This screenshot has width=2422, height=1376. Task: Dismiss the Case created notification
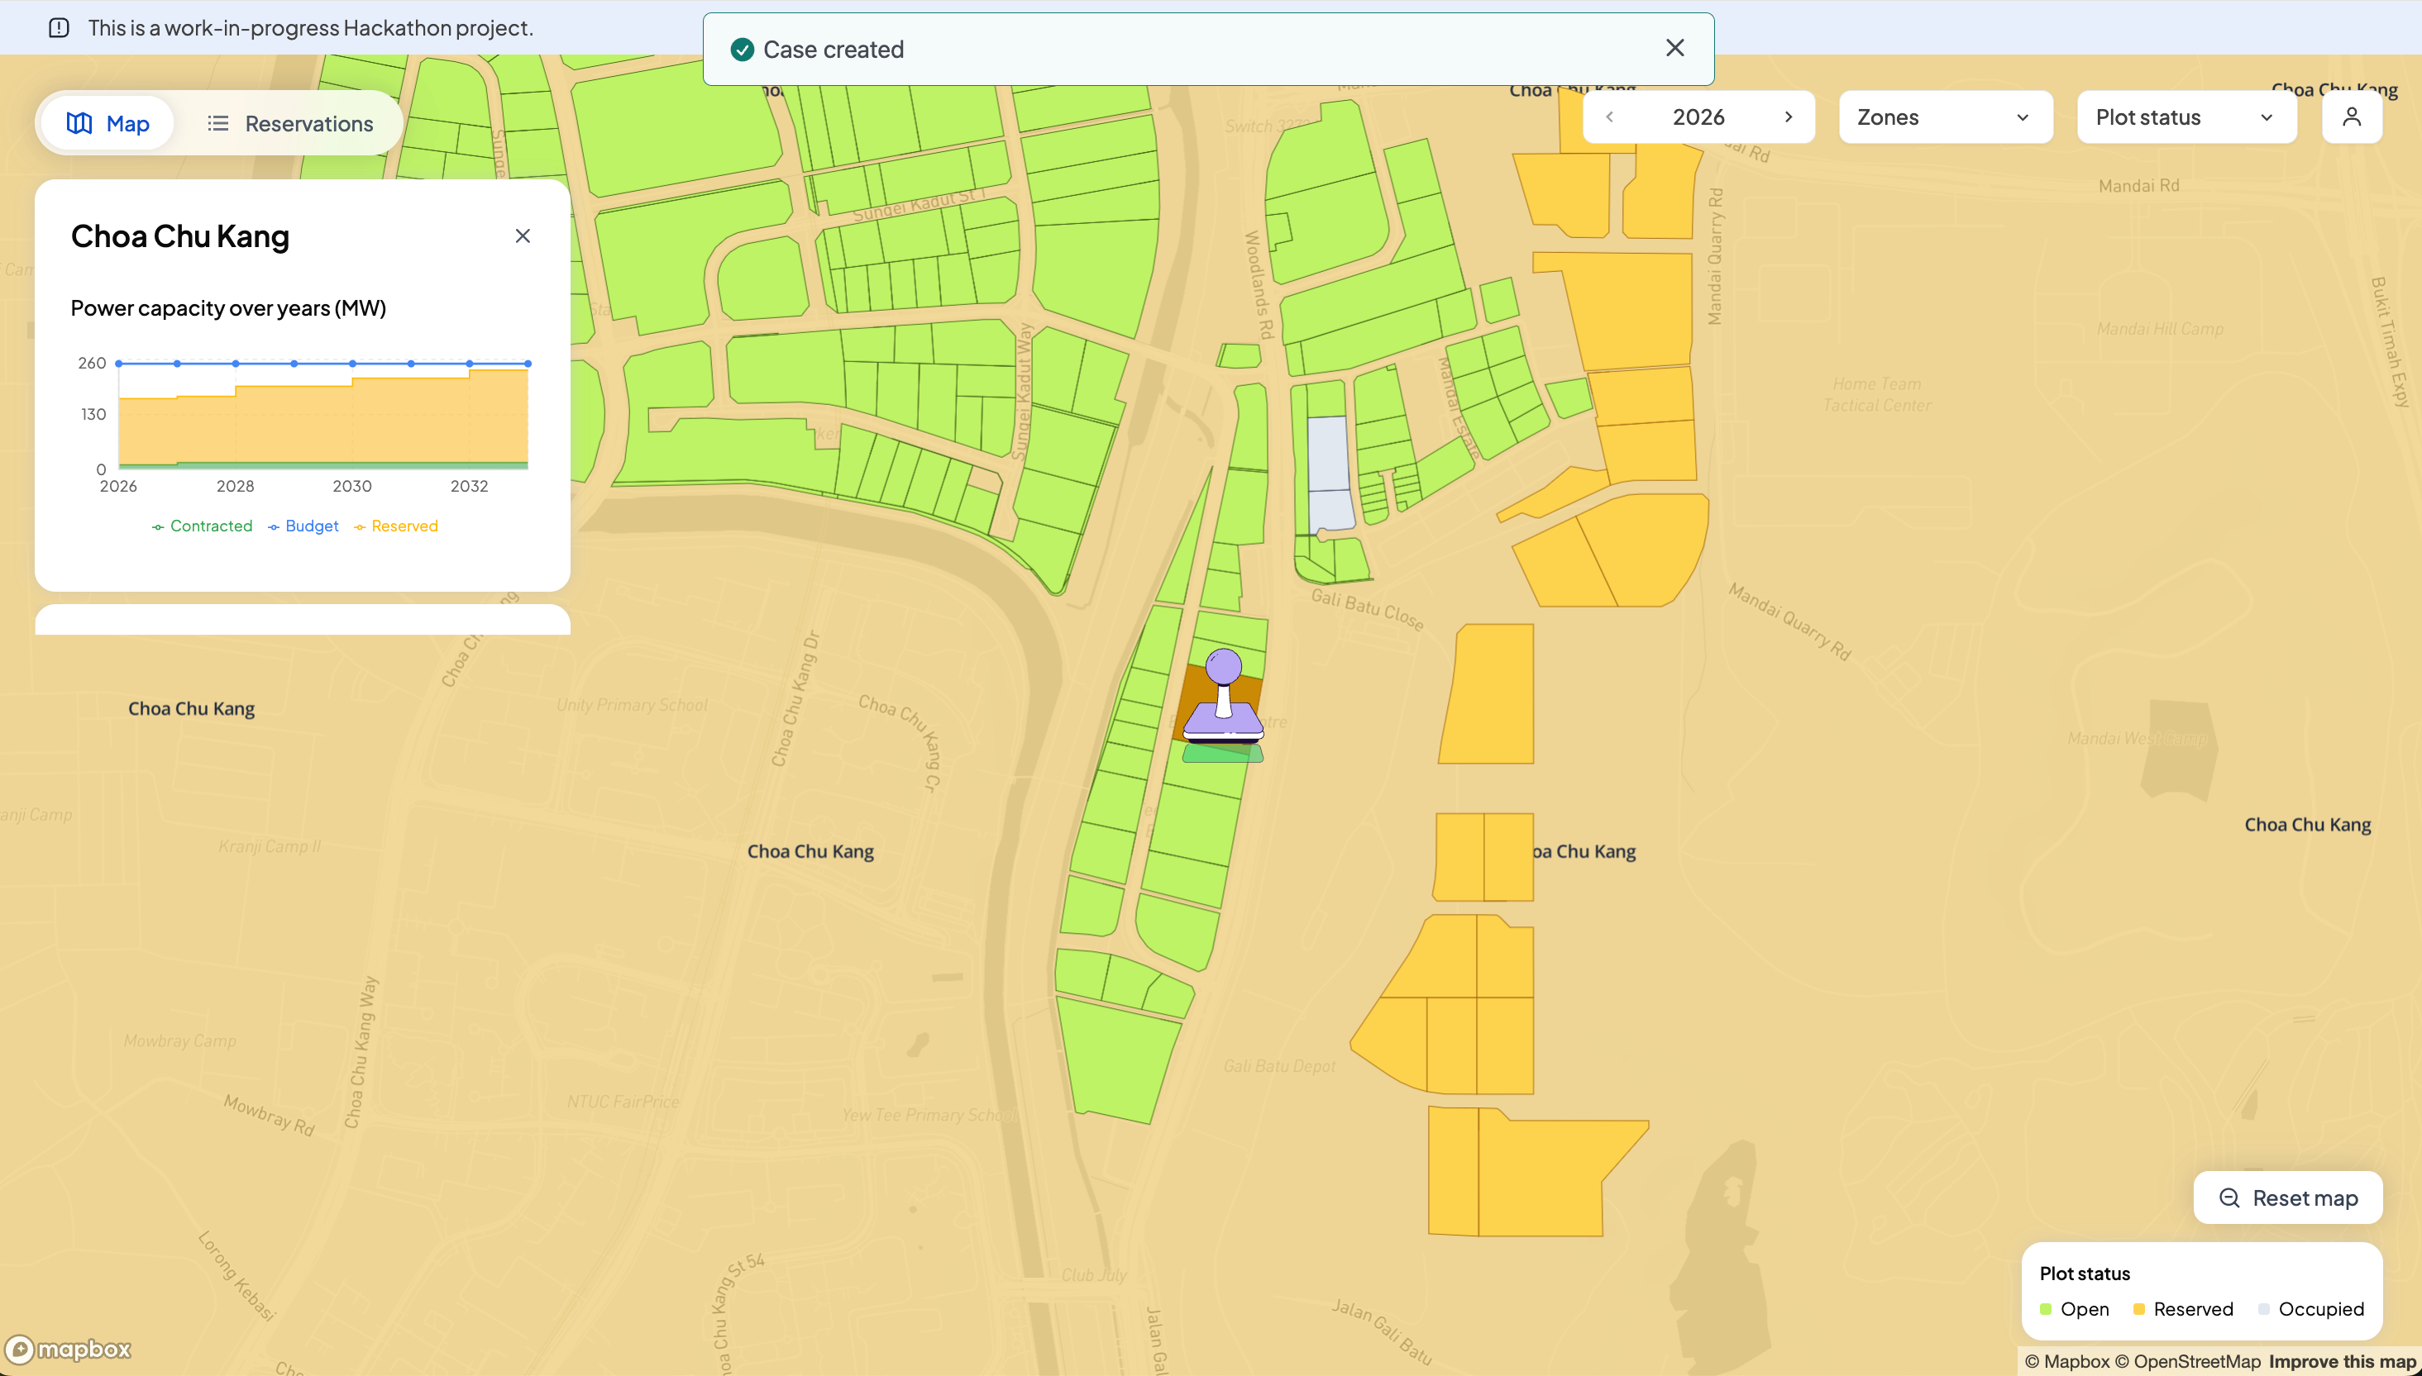pyautogui.click(x=1674, y=48)
